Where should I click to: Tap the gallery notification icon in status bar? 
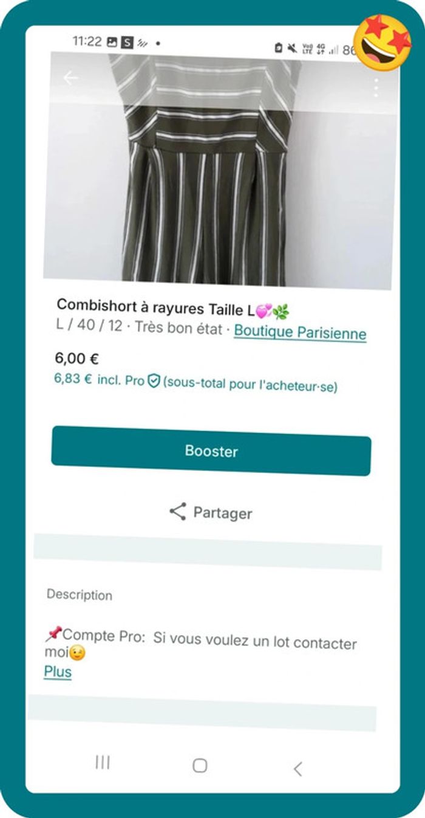coord(112,42)
